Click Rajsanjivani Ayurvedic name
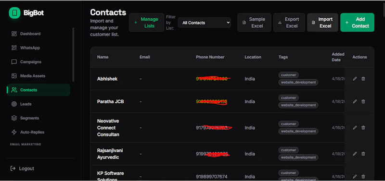385x181 pixels. coord(110,154)
